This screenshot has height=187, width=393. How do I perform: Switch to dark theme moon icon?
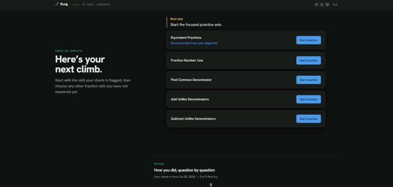[x=322, y=4]
